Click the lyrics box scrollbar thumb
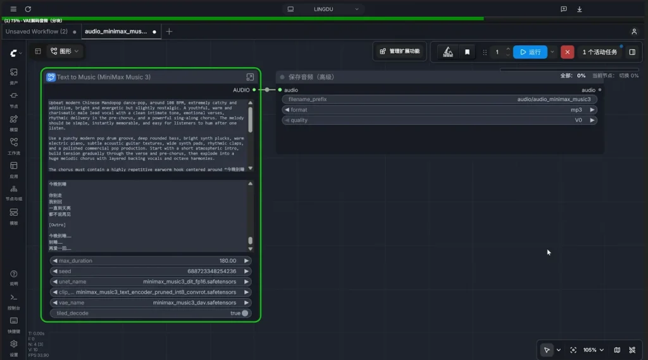Viewport: 648px width, 360px height. 250,241
